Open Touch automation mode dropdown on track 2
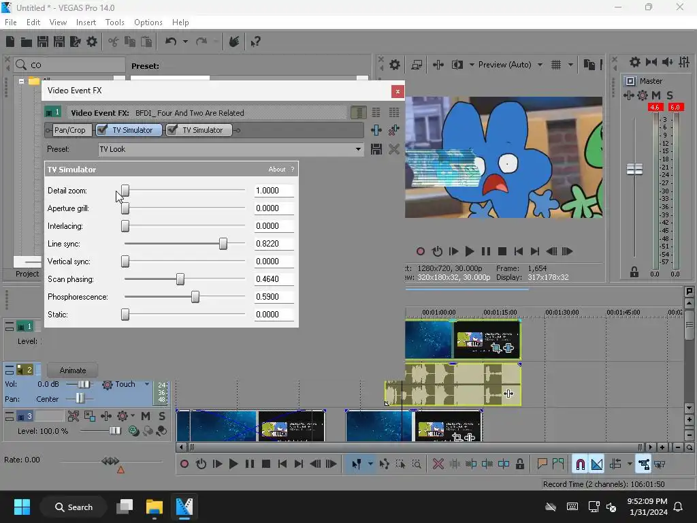697x523 pixels. [x=147, y=384]
